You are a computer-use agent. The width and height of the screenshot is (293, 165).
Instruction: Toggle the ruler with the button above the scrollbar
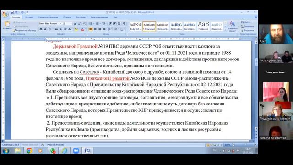(x=256, y=38)
